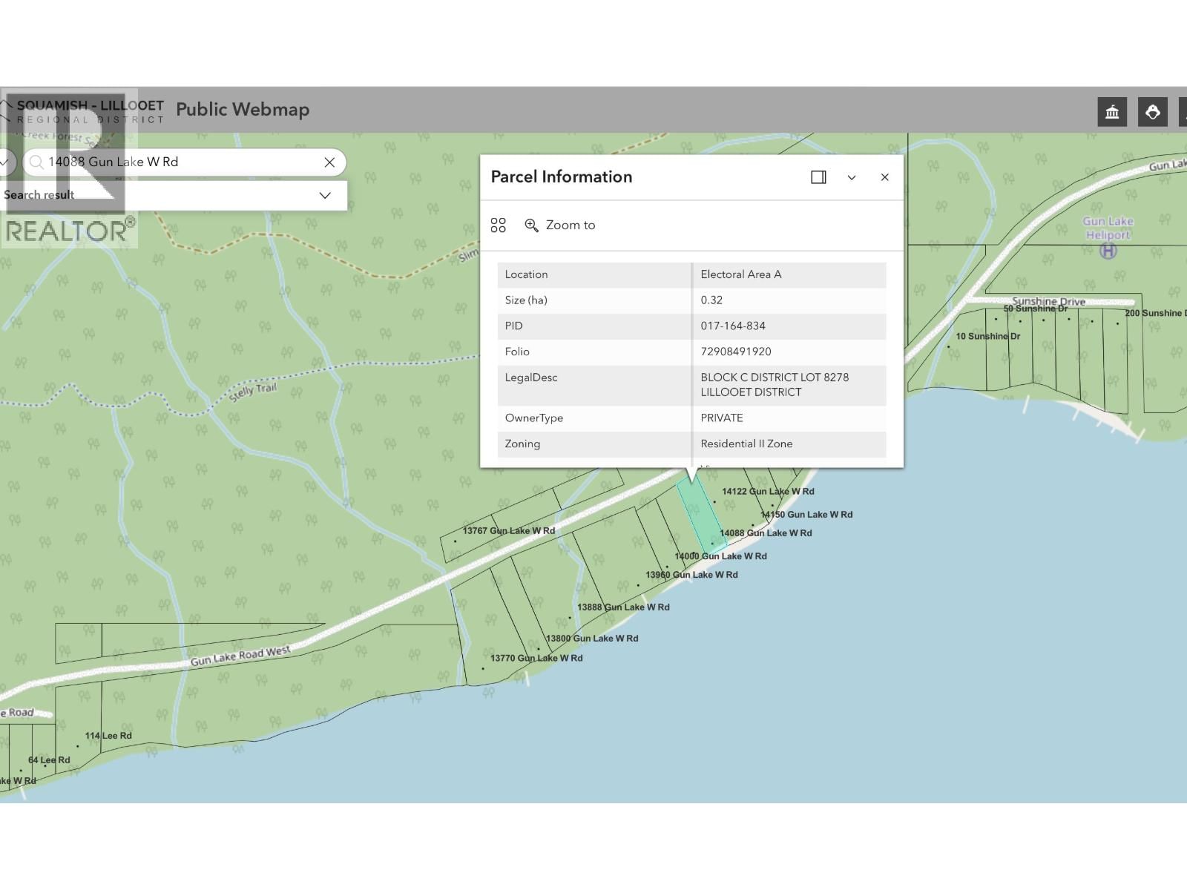
Task: Click the Gun Lake Heliport marker
Action: (x=1108, y=251)
